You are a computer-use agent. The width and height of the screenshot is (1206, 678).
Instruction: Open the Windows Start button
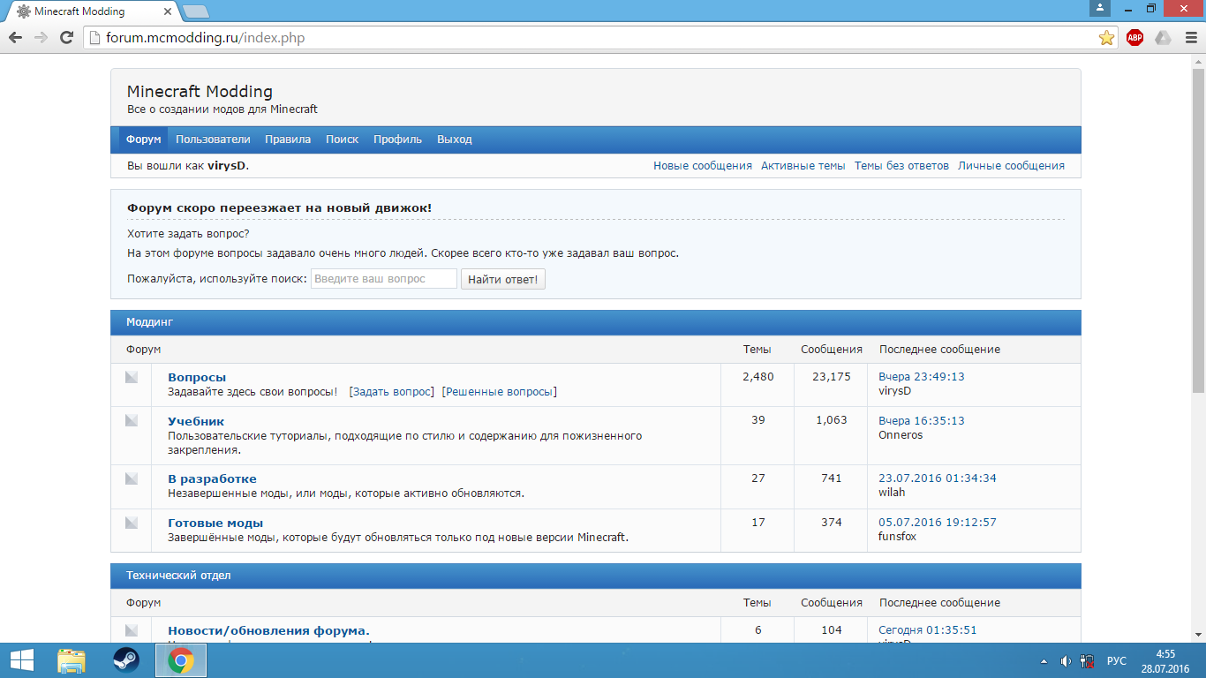pos(21,660)
